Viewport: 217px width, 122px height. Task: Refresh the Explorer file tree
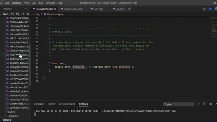(23, 14)
